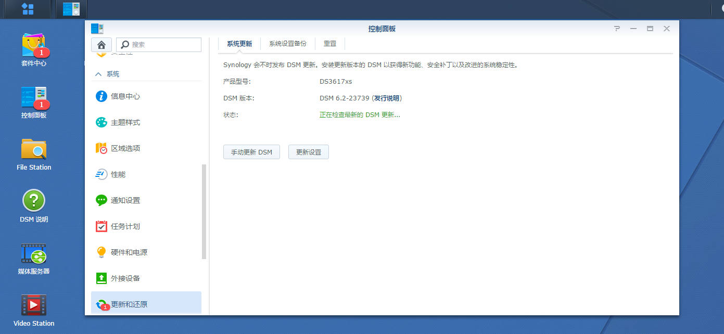Select the Control Panel icon in the top taskbar

(x=71, y=9)
